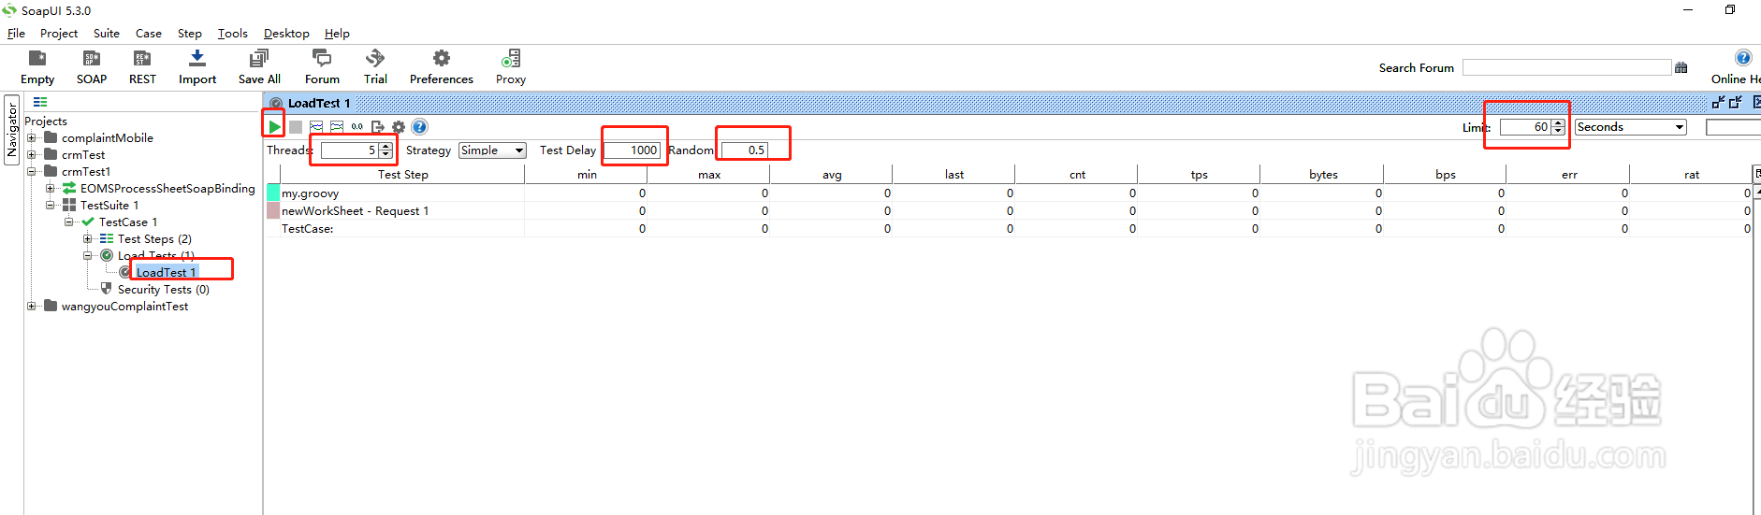
Task: Create Empty project from toolbar
Action: coord(37,67)
